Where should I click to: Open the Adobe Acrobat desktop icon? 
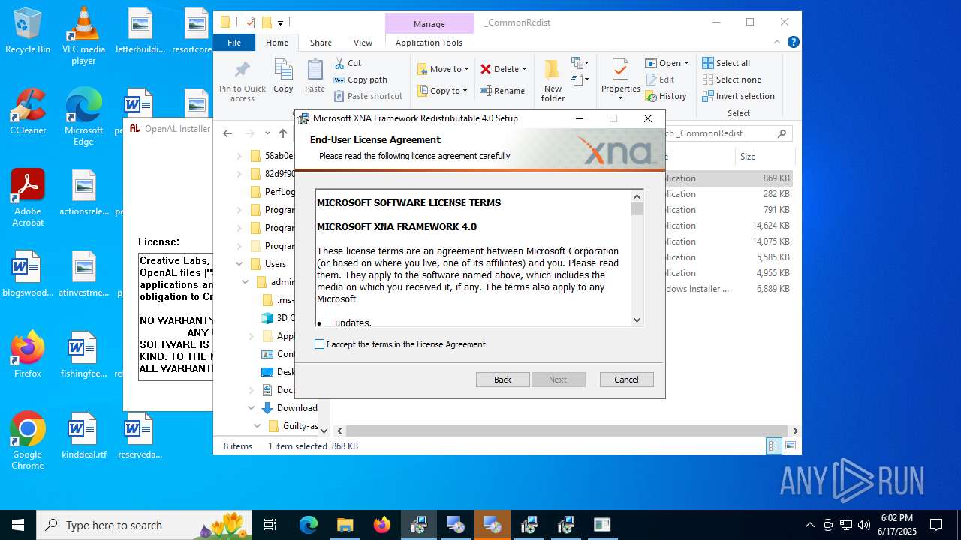[x=28, y=197]
